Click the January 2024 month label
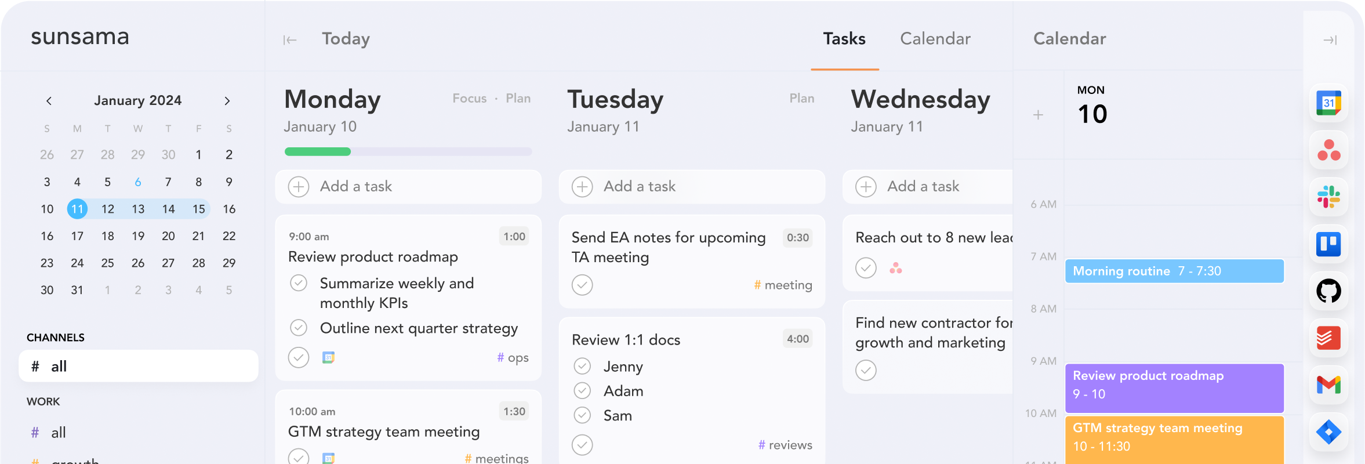This screenshot has height=464, width=1365. point(138,100)
